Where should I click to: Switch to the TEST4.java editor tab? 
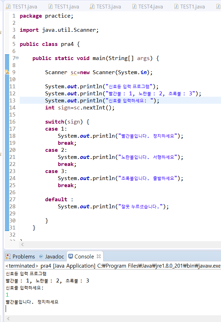pos(148,7)
